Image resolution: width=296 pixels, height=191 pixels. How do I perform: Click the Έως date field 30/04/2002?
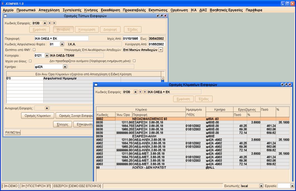tap(157, 39)
